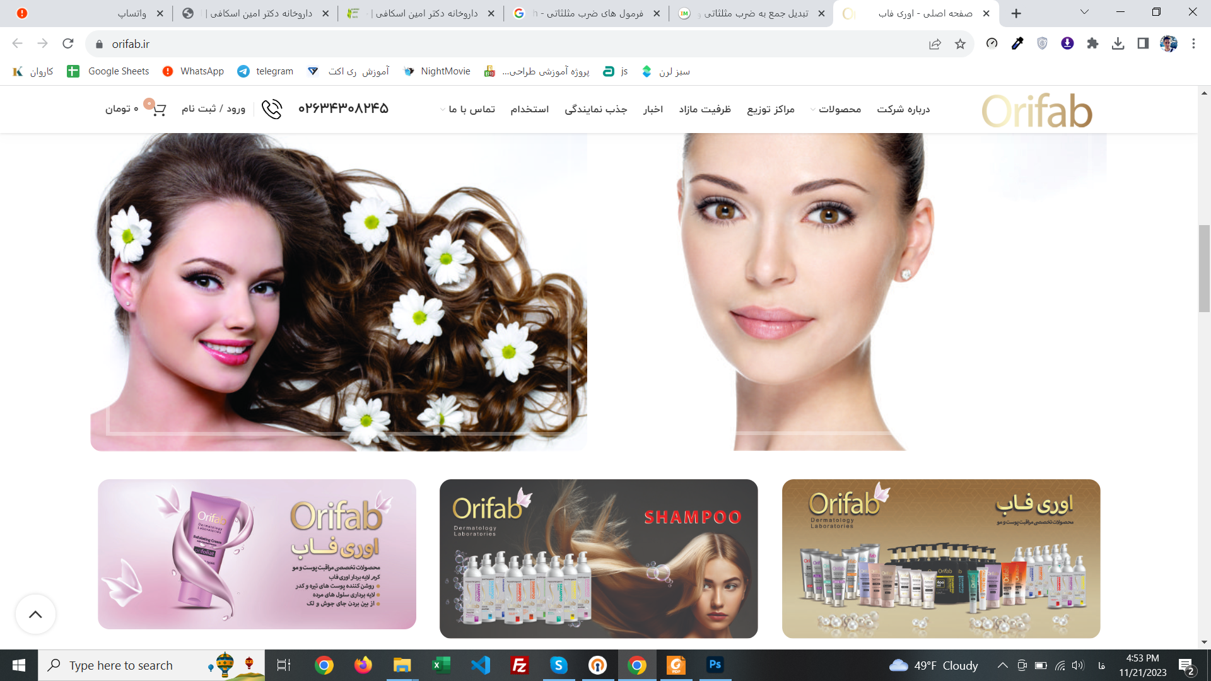
Task: Click the purple download-manager extension icon
Action: tap(1067, 44)
